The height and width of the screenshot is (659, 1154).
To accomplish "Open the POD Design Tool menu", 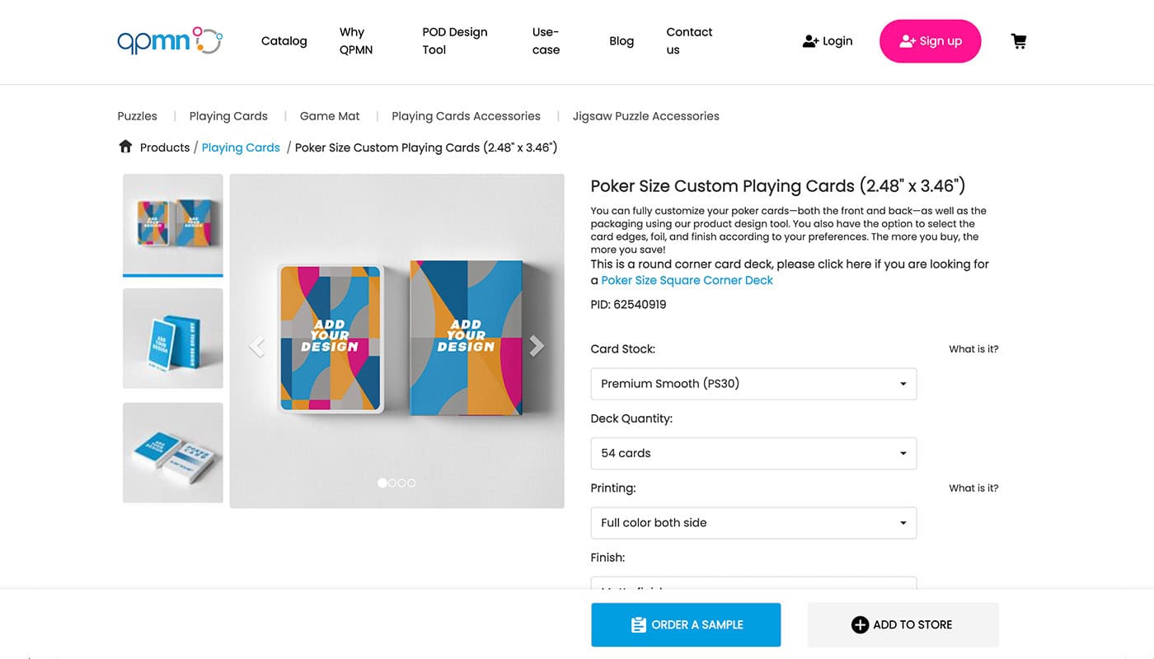I will pyautogui.click(x=454, y=41).
